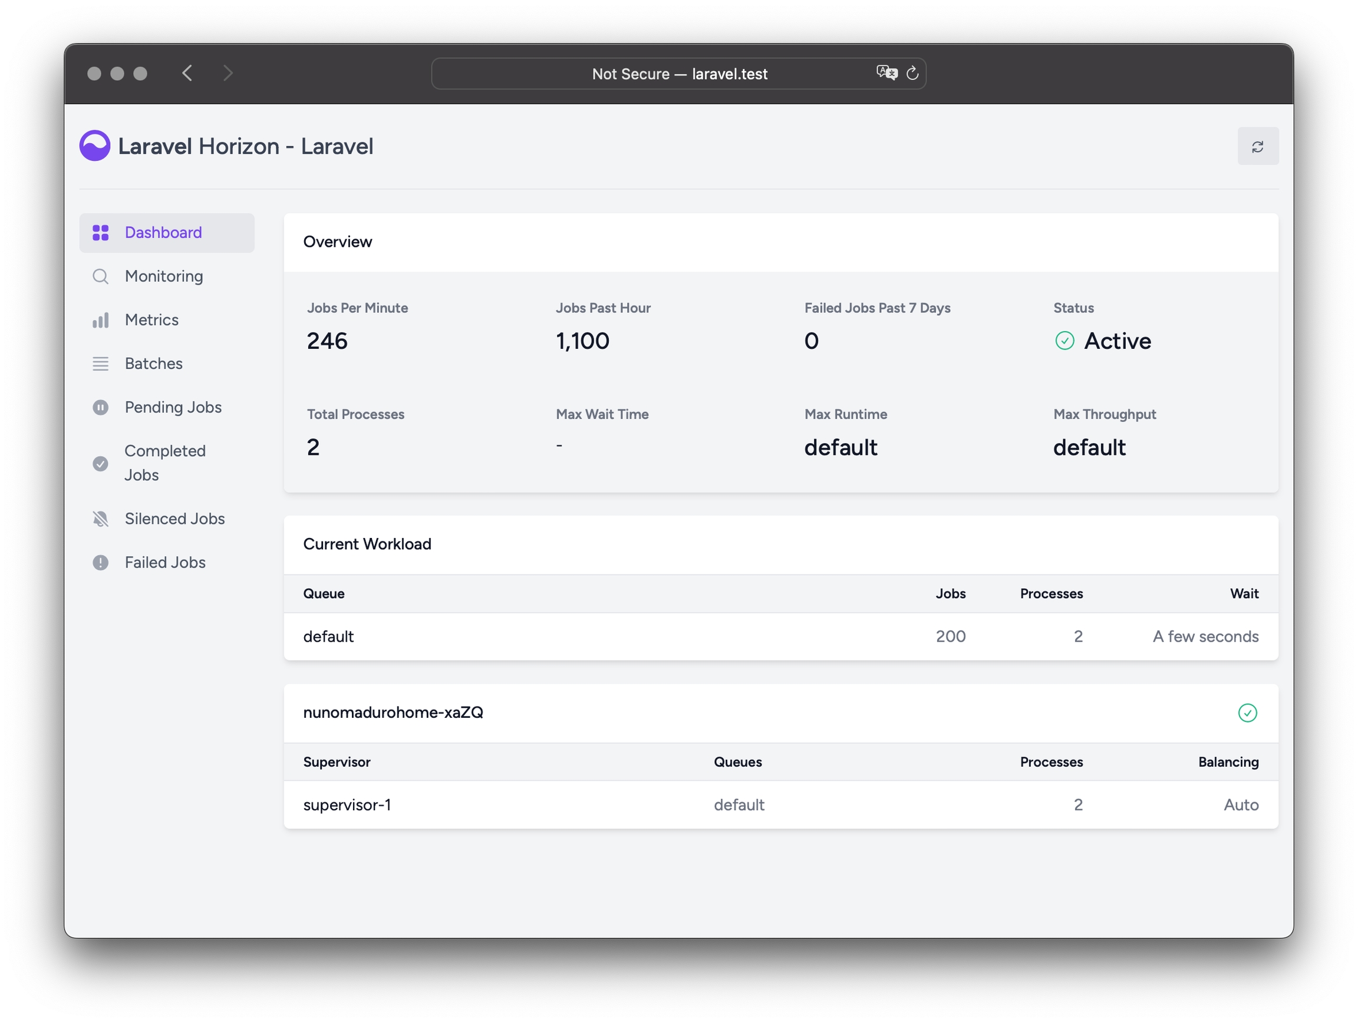Click the Metrics bar chart icon
1358x1023 pixels.
[x=101, y=321]
